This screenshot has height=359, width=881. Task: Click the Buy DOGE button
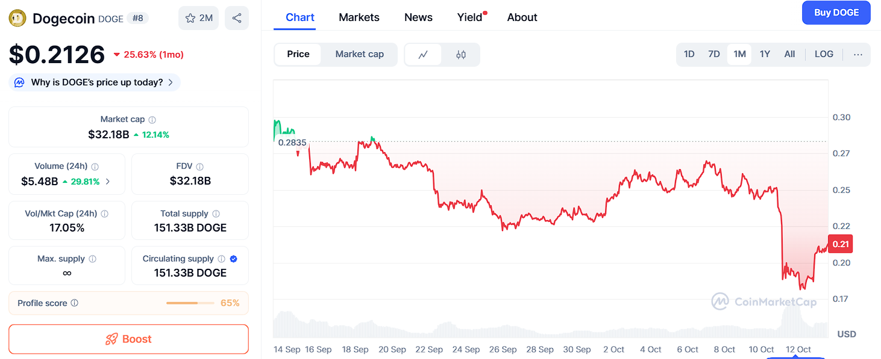[836, 13]
